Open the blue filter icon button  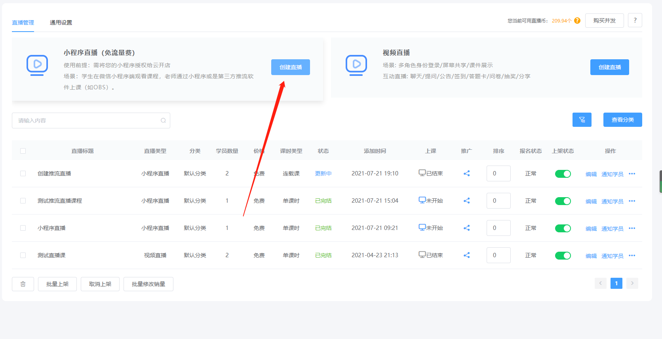pos(582,120)
